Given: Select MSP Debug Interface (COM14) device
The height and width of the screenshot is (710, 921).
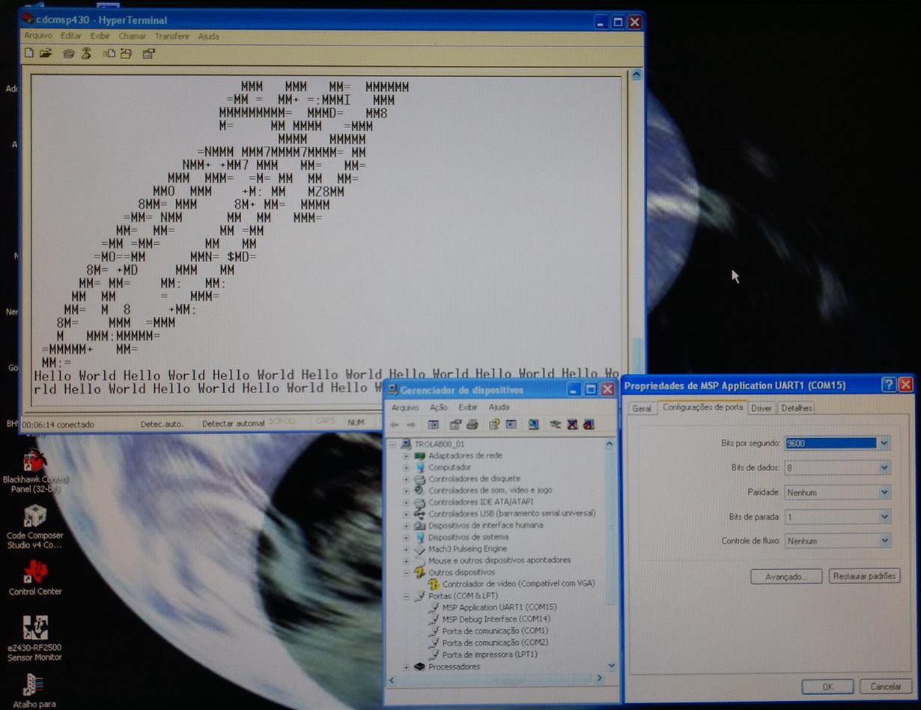Looking at the screenshot, I should (x=496, y=619).
